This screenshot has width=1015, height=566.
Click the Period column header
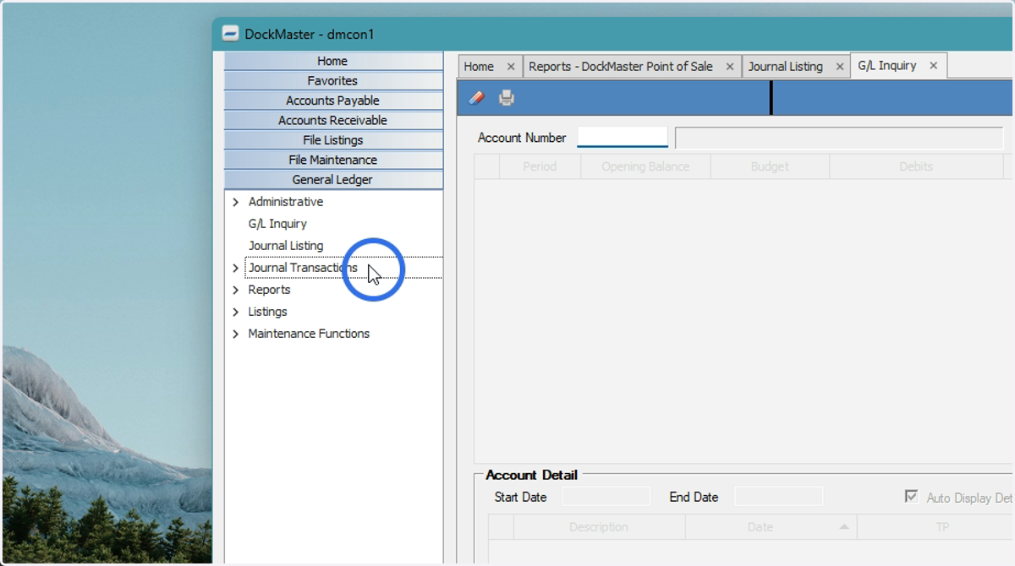[540, 166]
